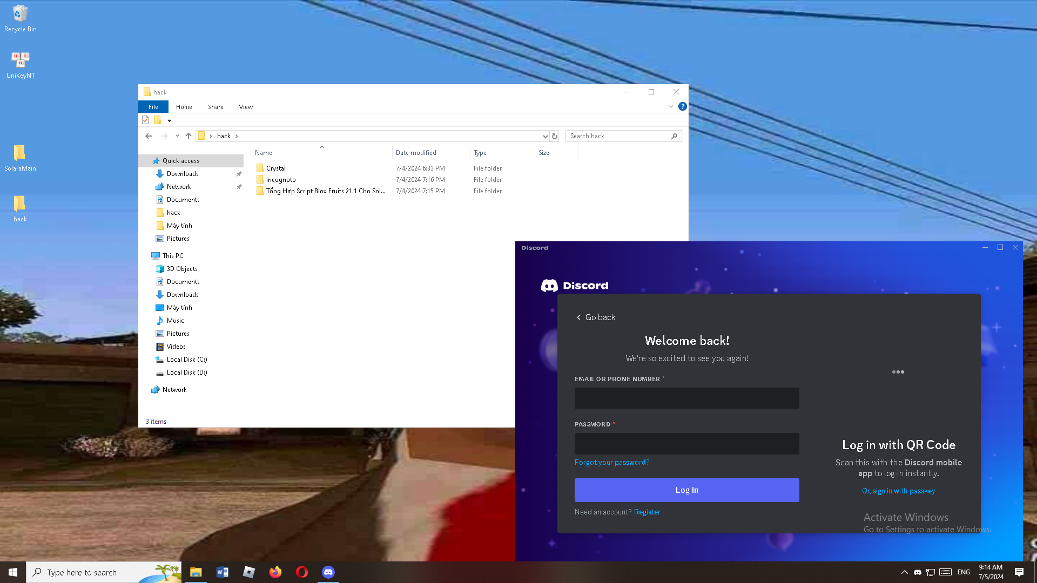1037x583 pixels.
Task: Select the Crystal folder
Action: tap(275, 168)
